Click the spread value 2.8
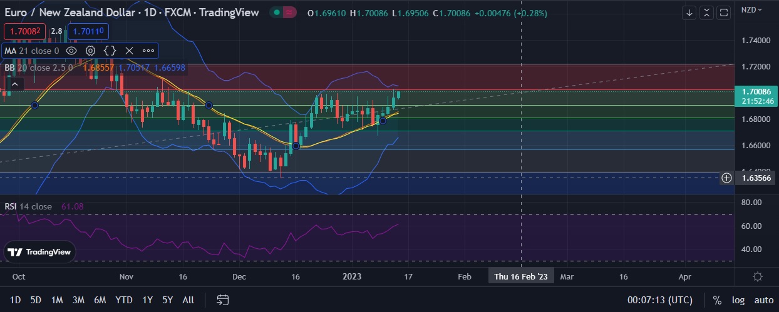The height and width of the screenshot is (312, 779). 56,31
